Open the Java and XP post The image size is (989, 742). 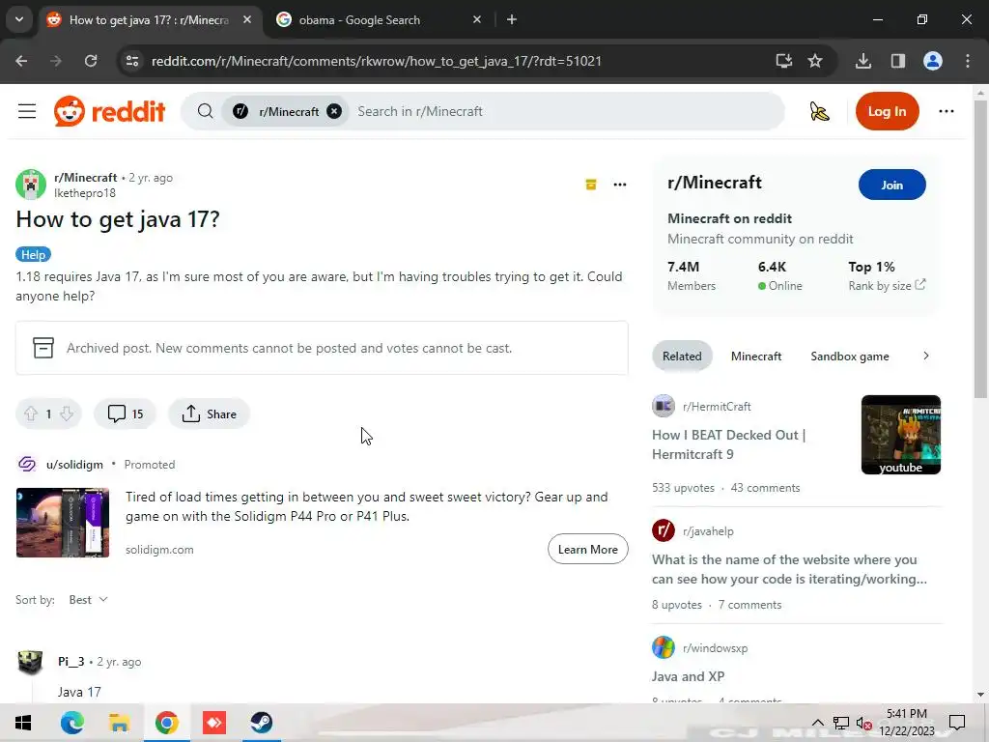[x=688, y=676]
